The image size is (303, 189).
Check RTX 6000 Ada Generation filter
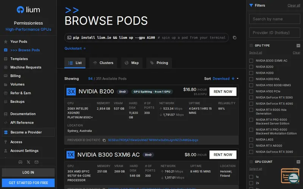coord(251,110)
